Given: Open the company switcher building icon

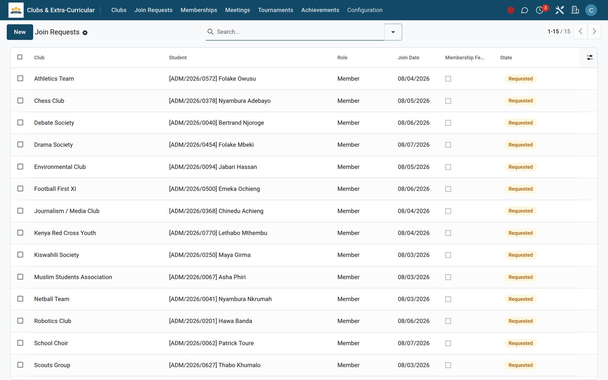Looking at the screenshot, I should click(575, 10).
